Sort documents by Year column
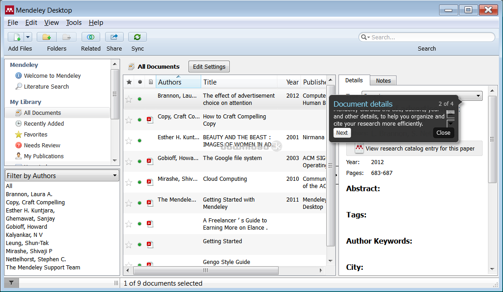The image size is (503, 292). coord(290,82)
